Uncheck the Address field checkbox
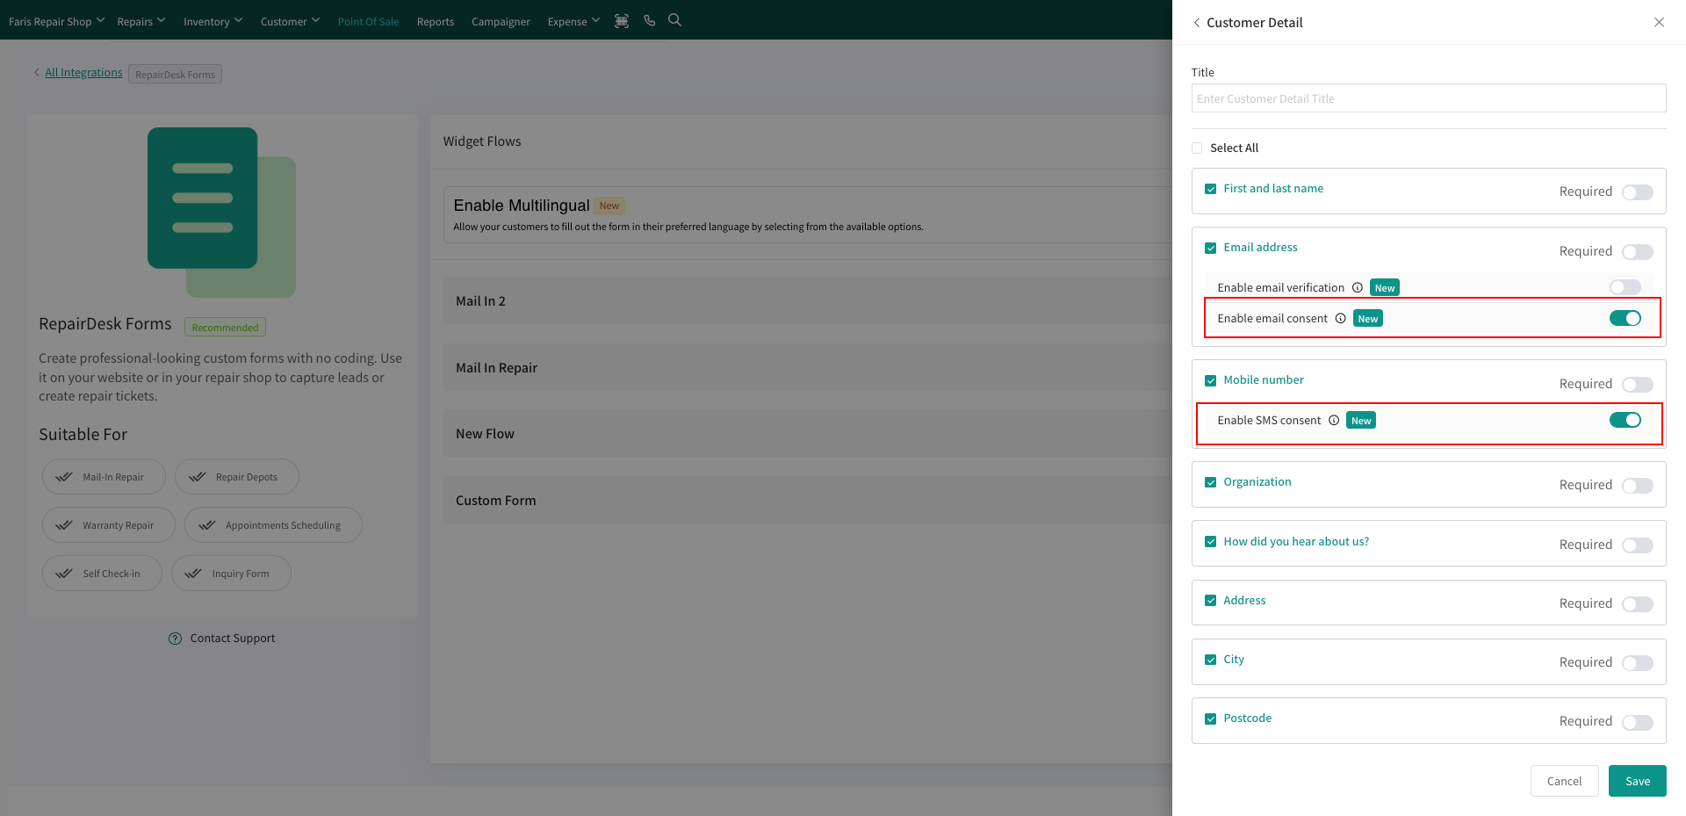The image size is (1686, 816). pos(1211,601)
